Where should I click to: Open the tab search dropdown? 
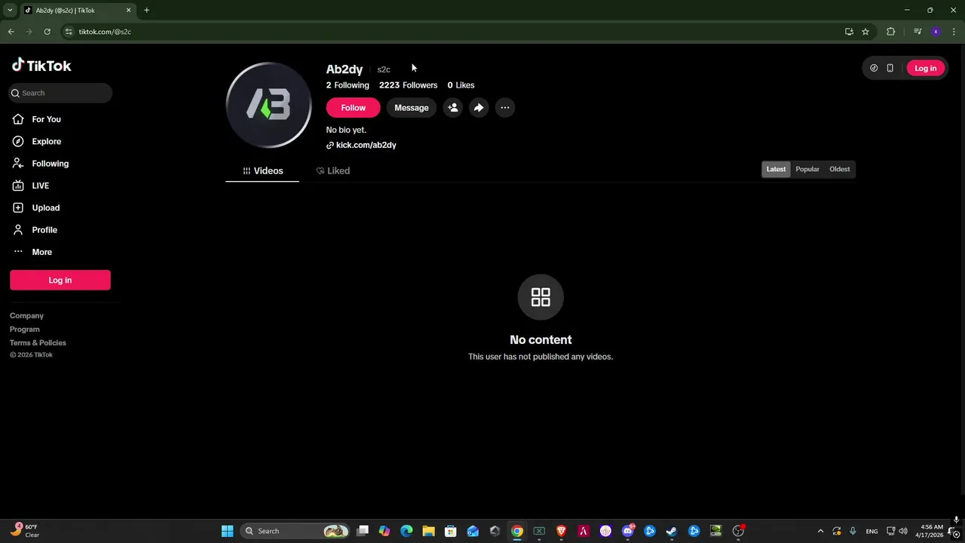10,11
